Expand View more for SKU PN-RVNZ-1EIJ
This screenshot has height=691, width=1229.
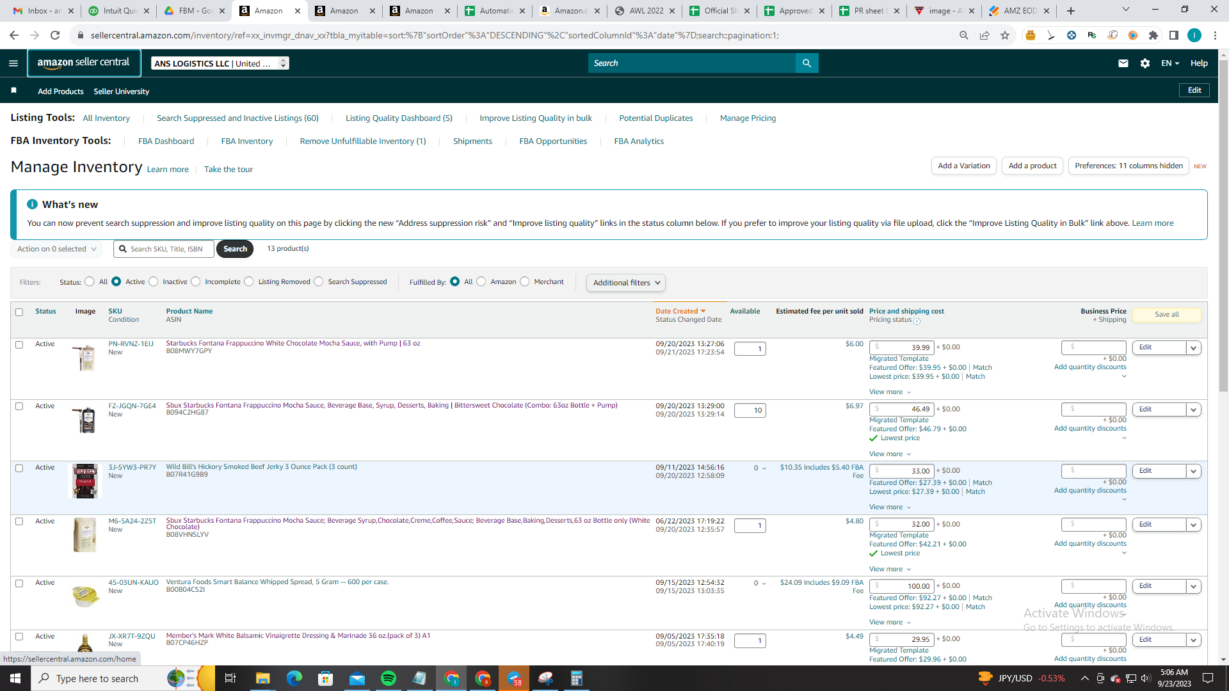tap(890, 392)
